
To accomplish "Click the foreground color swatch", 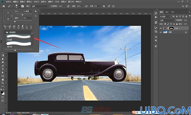I will (2, 92).
